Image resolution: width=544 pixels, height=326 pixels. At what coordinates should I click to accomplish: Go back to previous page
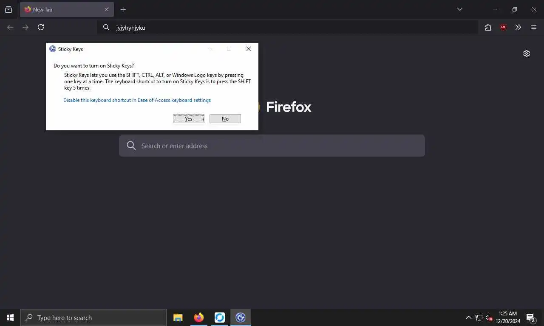coord(10,27)
